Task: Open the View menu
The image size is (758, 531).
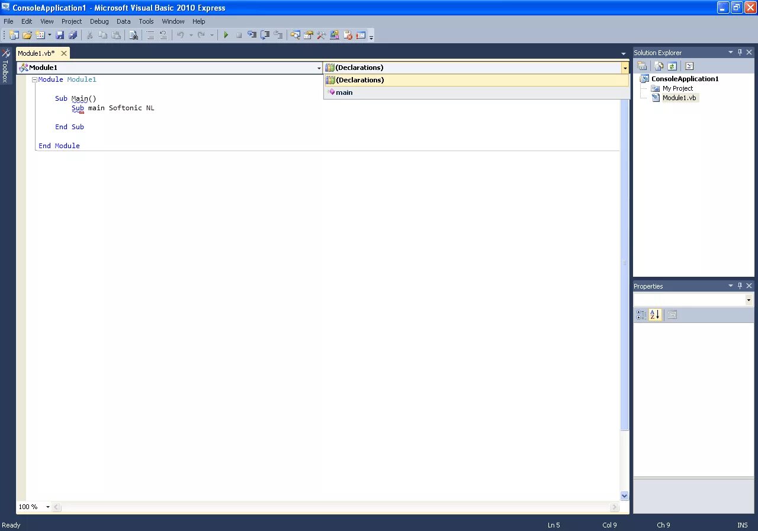Action: click(x=47, y=21)
